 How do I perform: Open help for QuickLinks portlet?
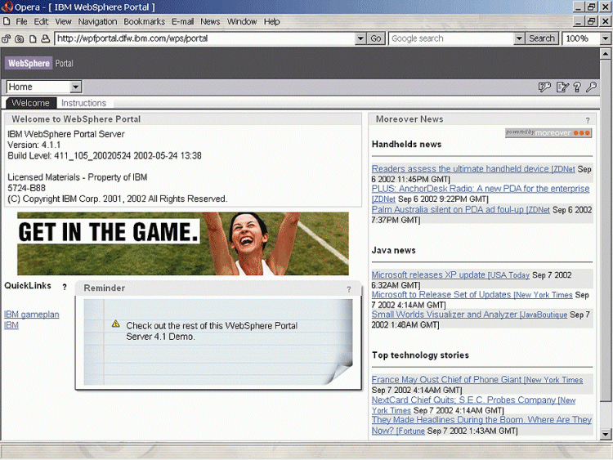tap(65, 287)
